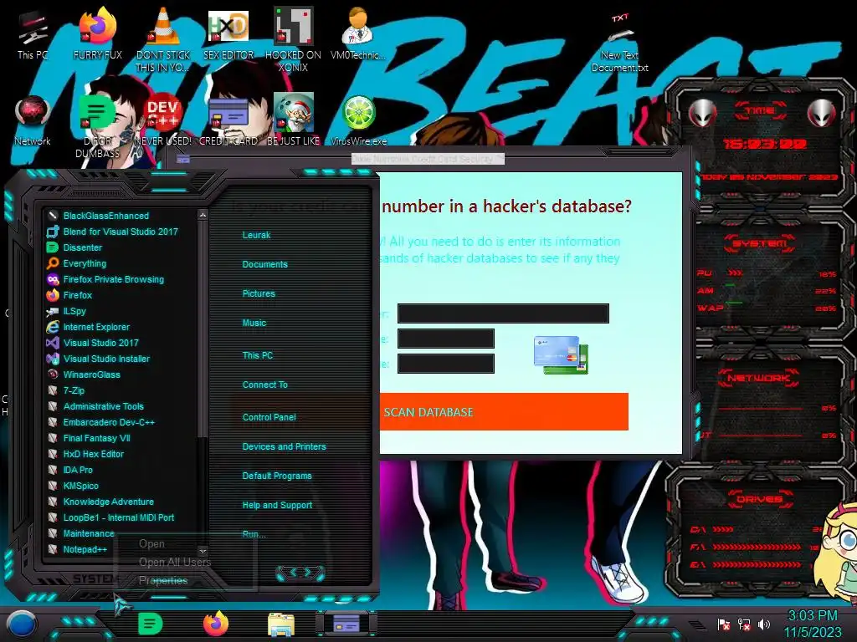Open Documents from the Start menu

click(x=265, y=264)
